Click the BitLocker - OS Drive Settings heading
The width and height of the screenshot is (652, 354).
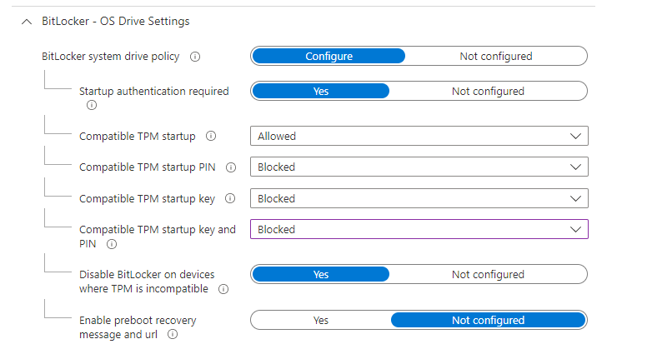(x=116, y=21)
